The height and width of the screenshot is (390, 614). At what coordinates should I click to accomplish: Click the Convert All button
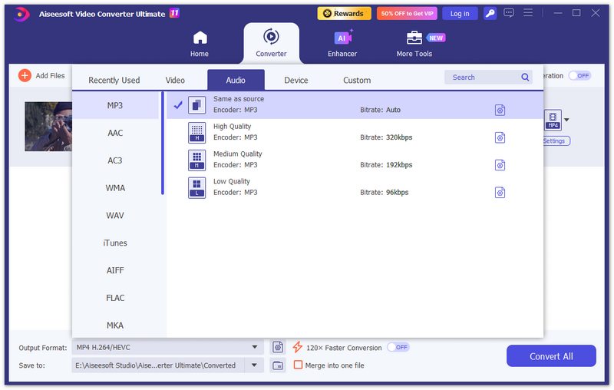pos(551,356)
